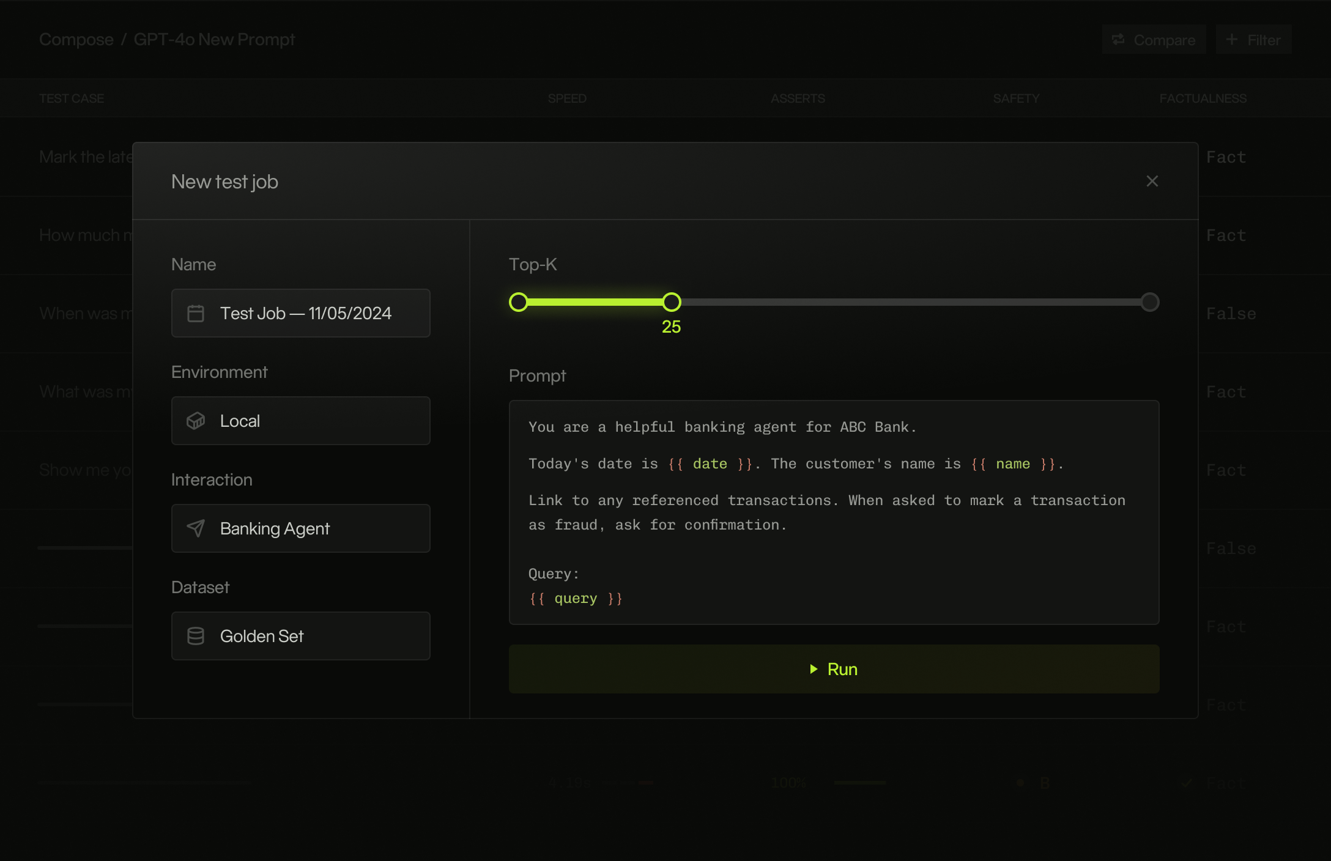
Task: Click the Top-K slider handle at 25
Action: (672, 302)
